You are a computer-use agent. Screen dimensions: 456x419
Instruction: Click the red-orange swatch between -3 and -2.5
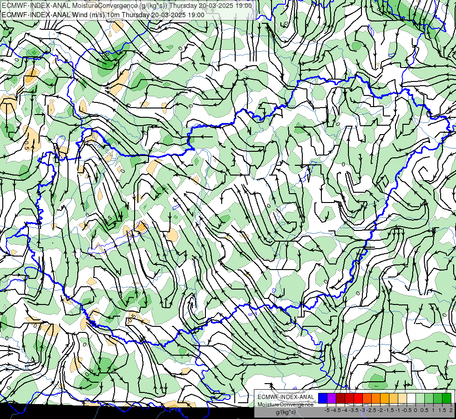pyautogui.click(x=367, y=399)
